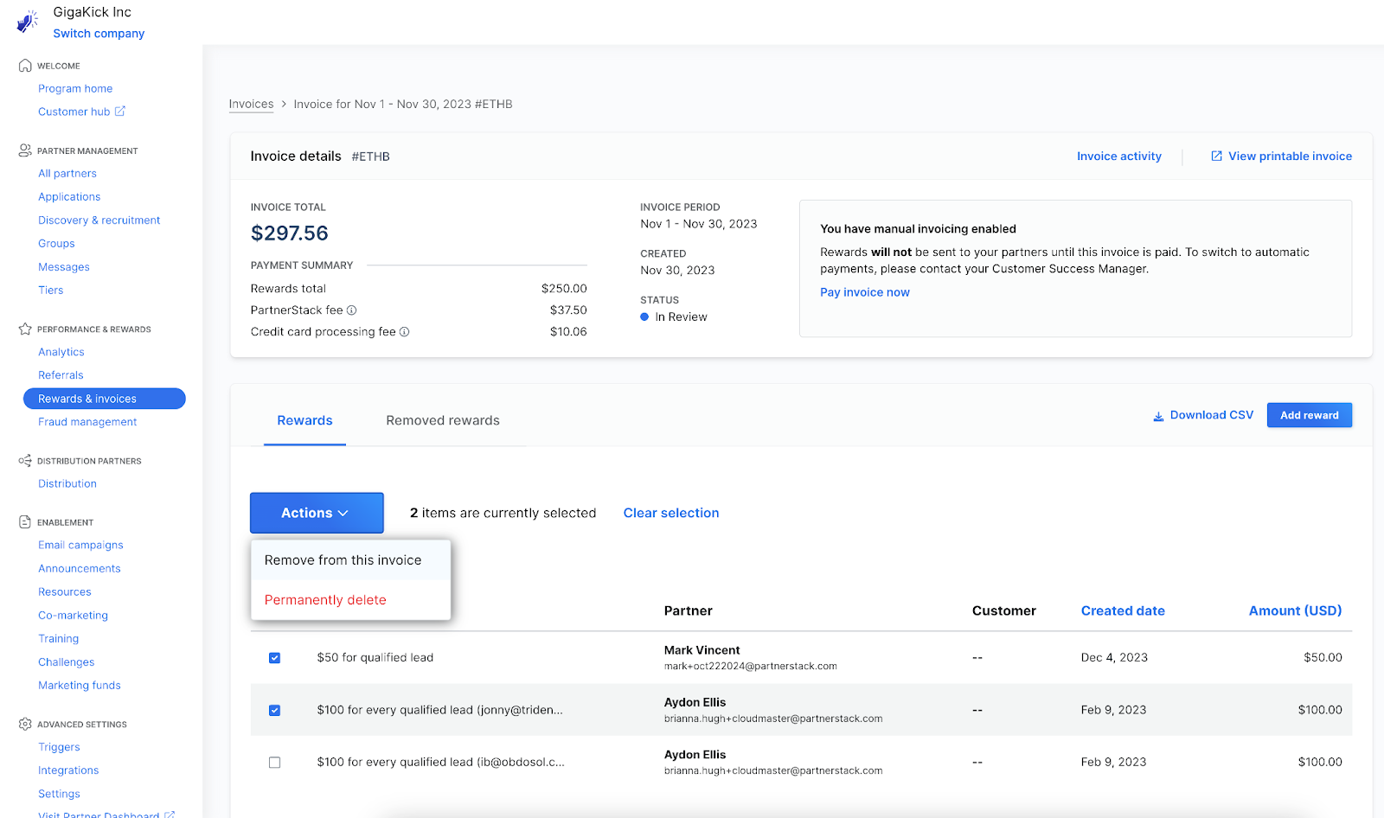The image size is (1384, 818).
Task: Open Distribution in sidebar
Action: [x=67, y=484]
